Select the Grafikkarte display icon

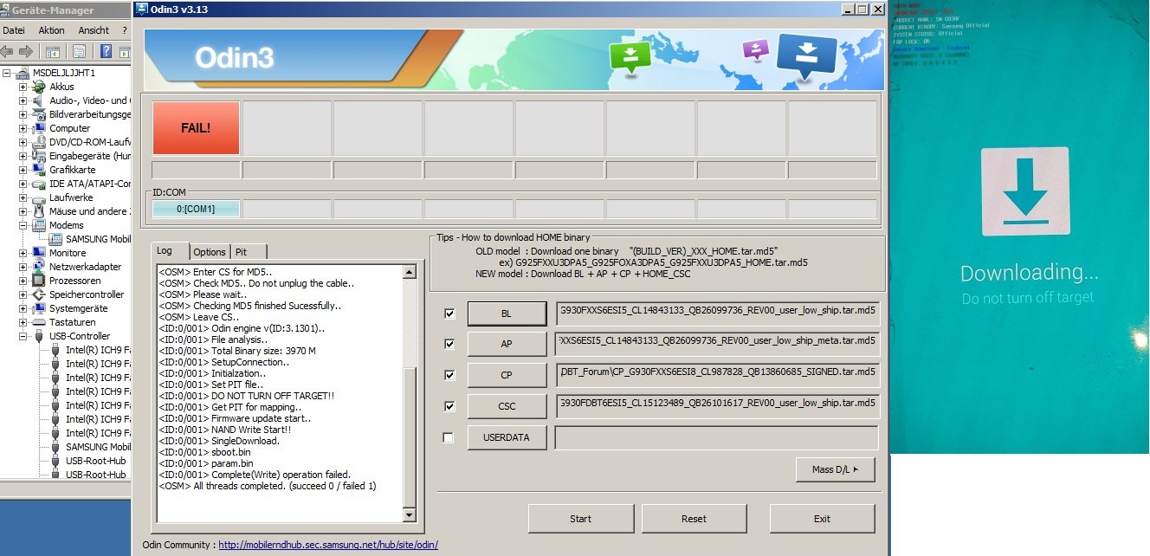(x=39, y=170)
